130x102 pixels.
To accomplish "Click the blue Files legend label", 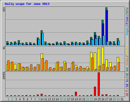I will pyautogui.click(x=127, y=20).
